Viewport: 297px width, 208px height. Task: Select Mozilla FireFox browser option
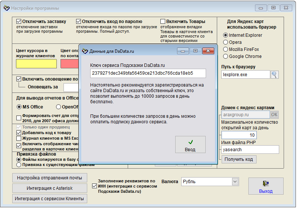(x=225, y=49)
